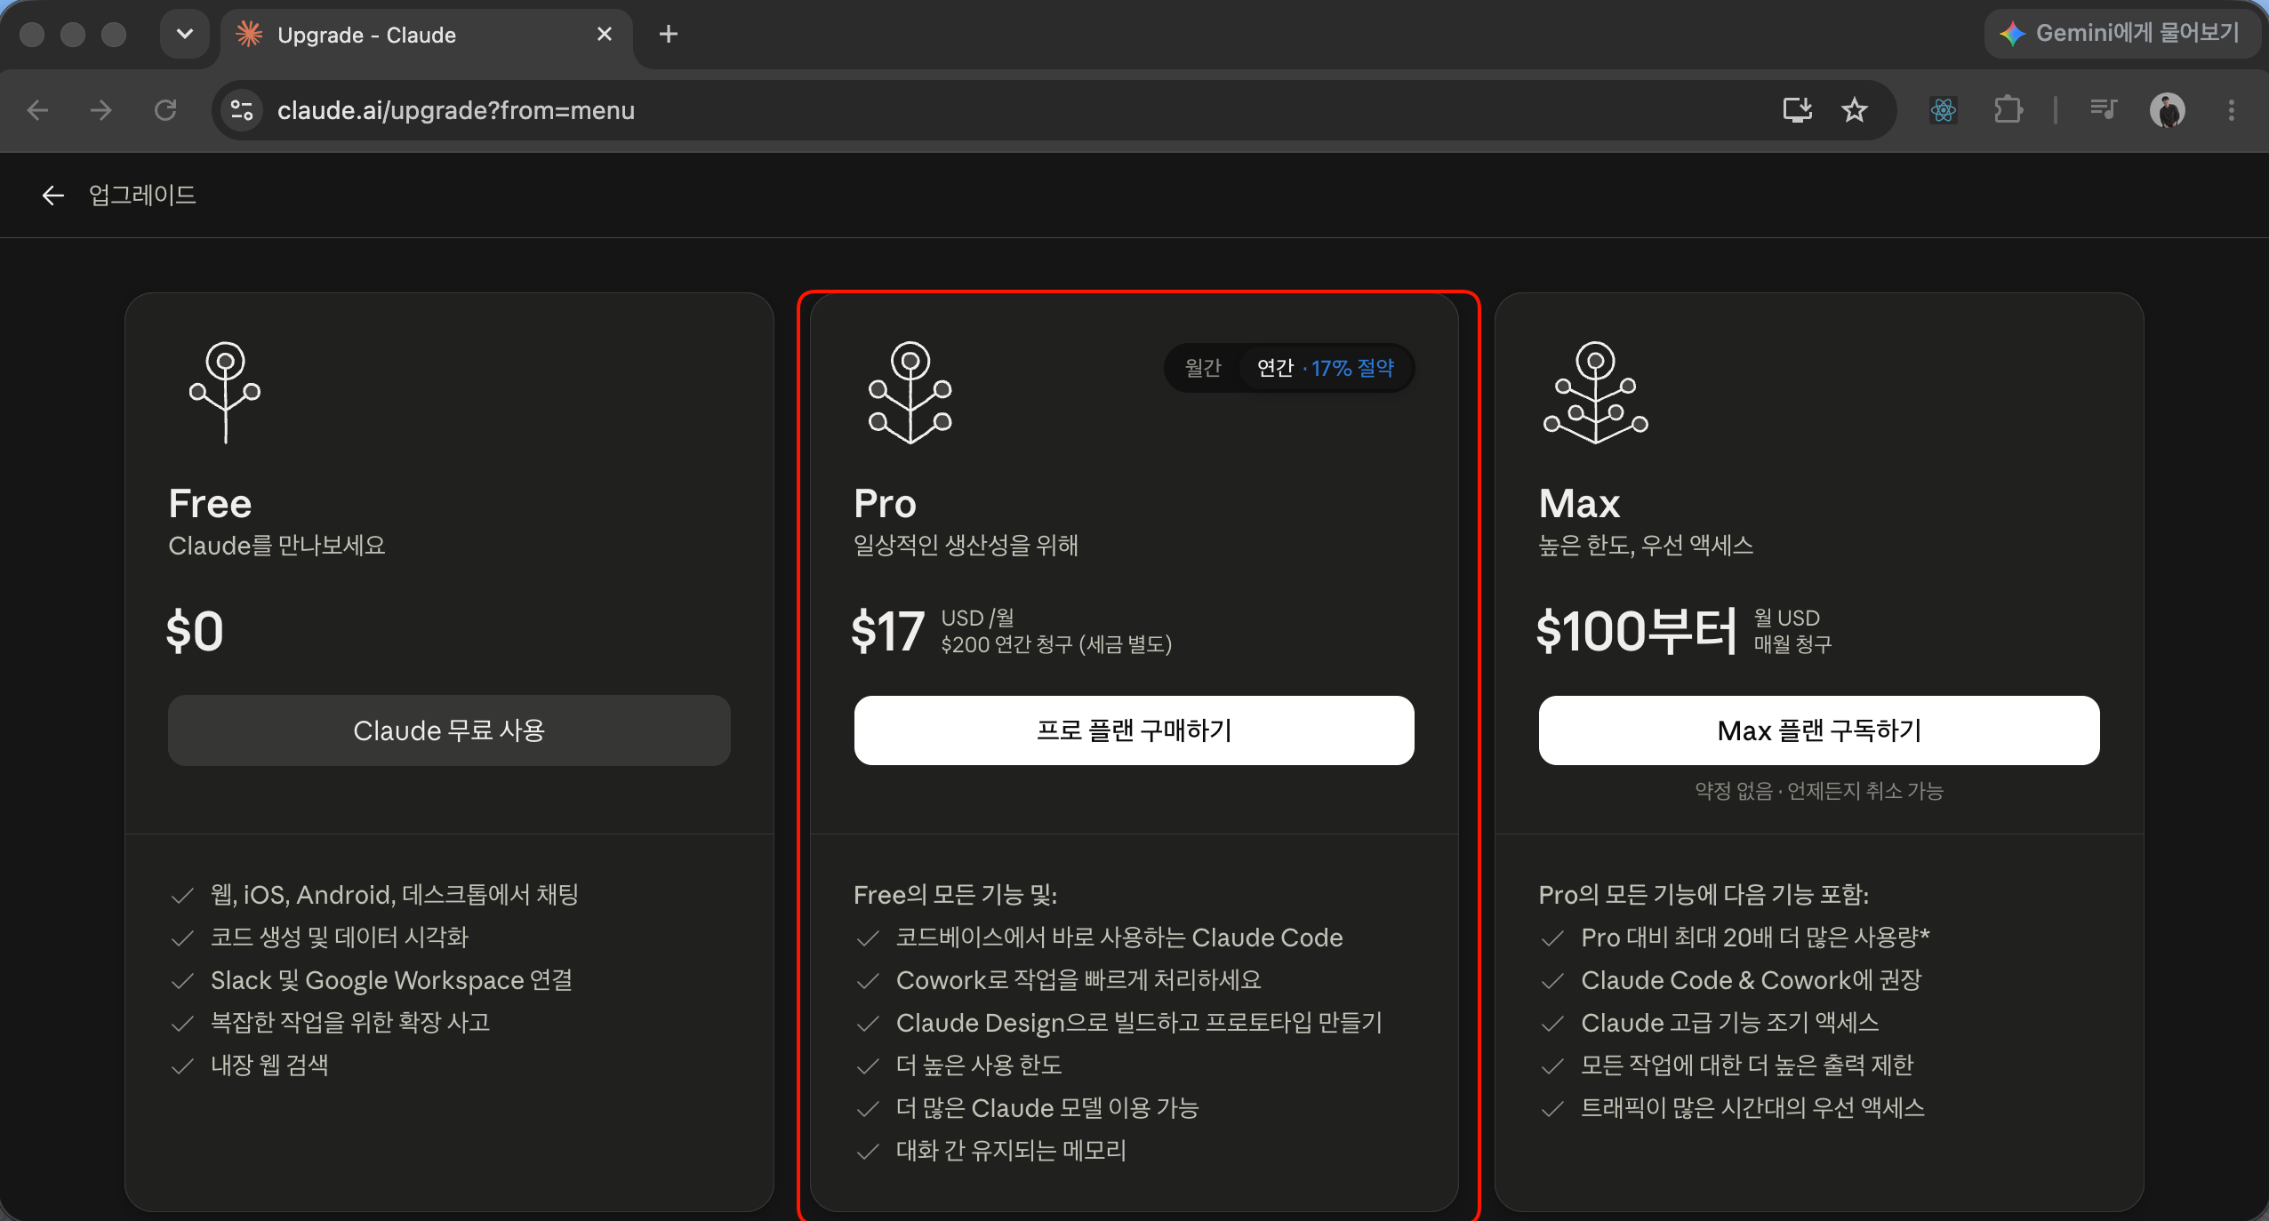Viewport: 2269px width, 1221px height.
Task: Click the 업그레이드 page title
Action: 142,196
